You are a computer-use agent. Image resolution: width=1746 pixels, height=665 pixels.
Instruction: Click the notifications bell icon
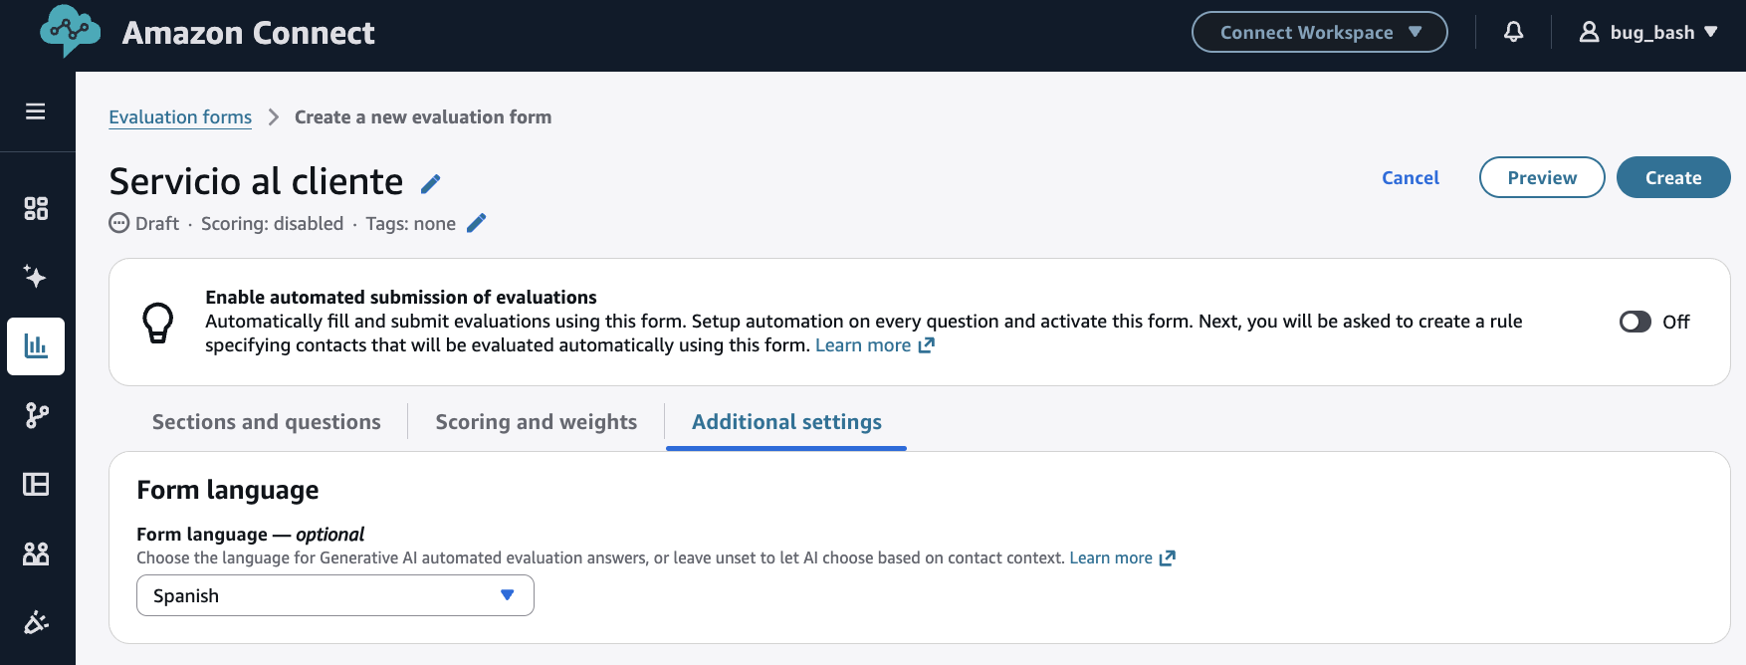point(1513,32)
